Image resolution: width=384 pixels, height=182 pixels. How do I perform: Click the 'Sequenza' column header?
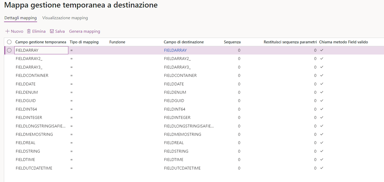232,42
